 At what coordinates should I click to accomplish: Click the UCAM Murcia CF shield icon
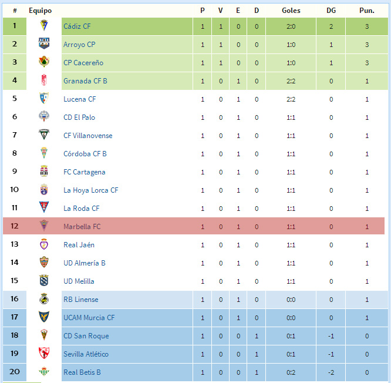[x=44, y=317]
